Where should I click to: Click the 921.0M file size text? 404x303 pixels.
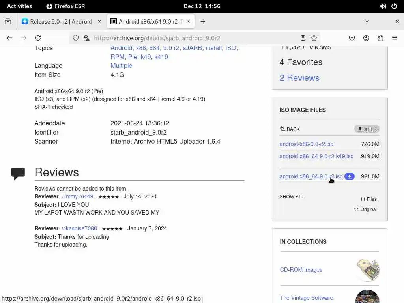[x=370, y=176]
